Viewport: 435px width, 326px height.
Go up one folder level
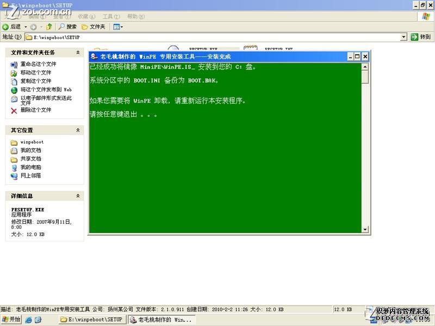click(x=49, y=27)
